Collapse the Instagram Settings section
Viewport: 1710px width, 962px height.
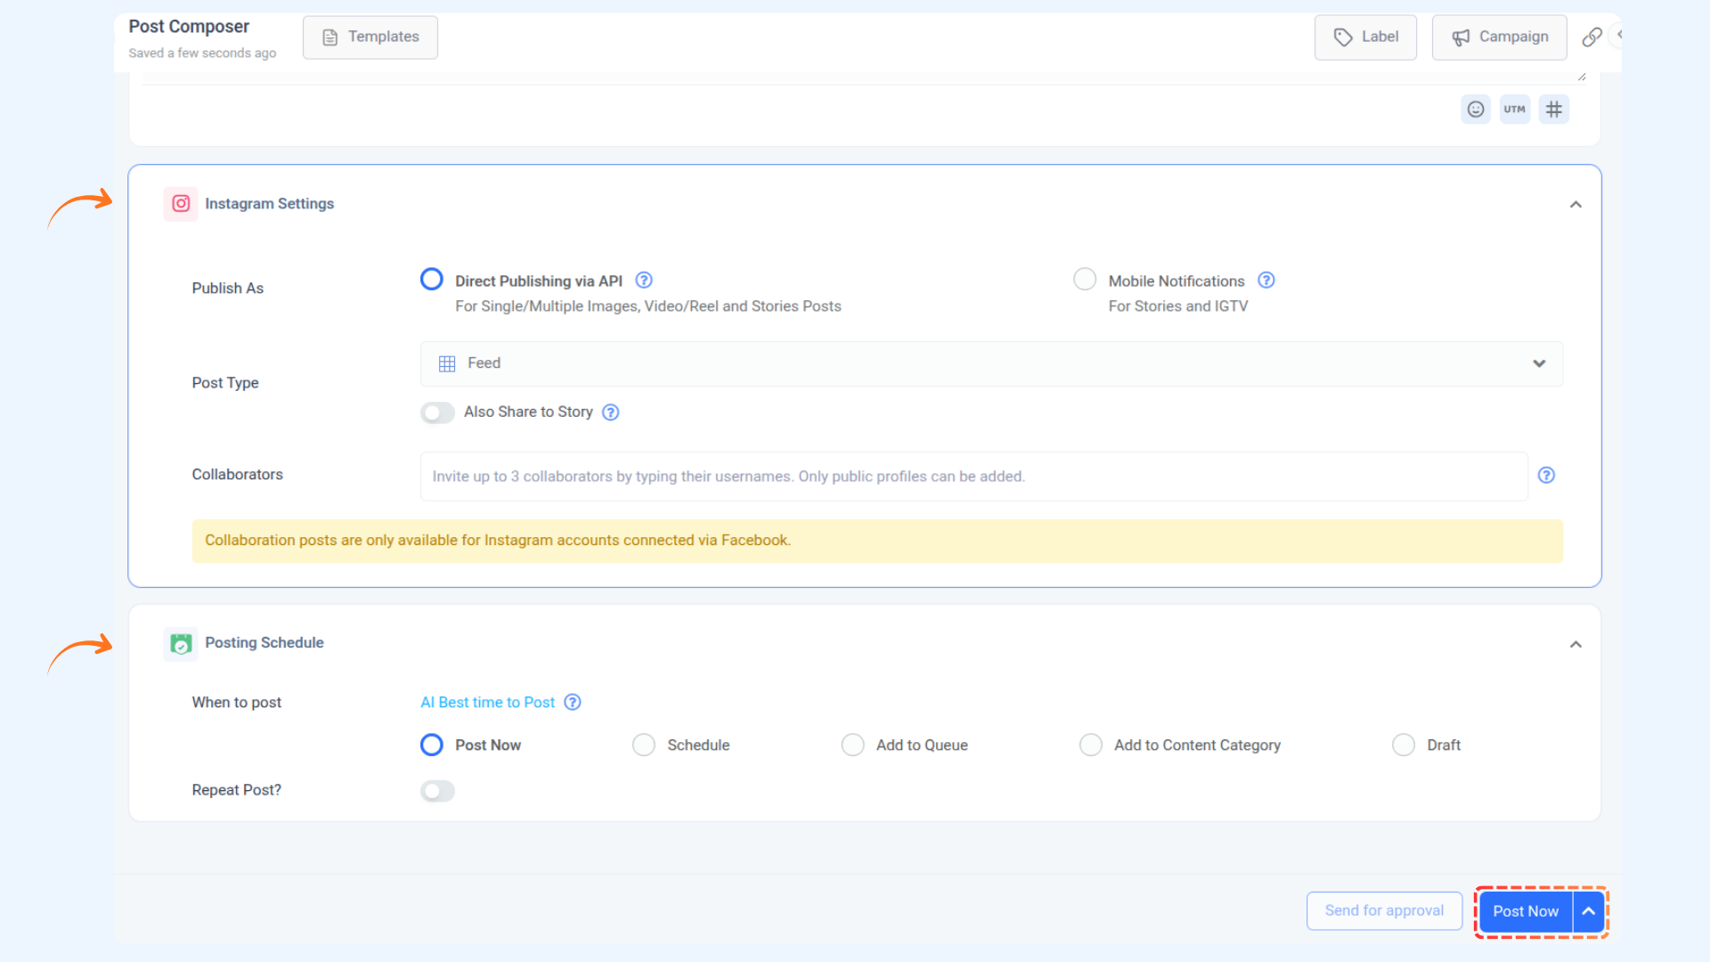1575,205
